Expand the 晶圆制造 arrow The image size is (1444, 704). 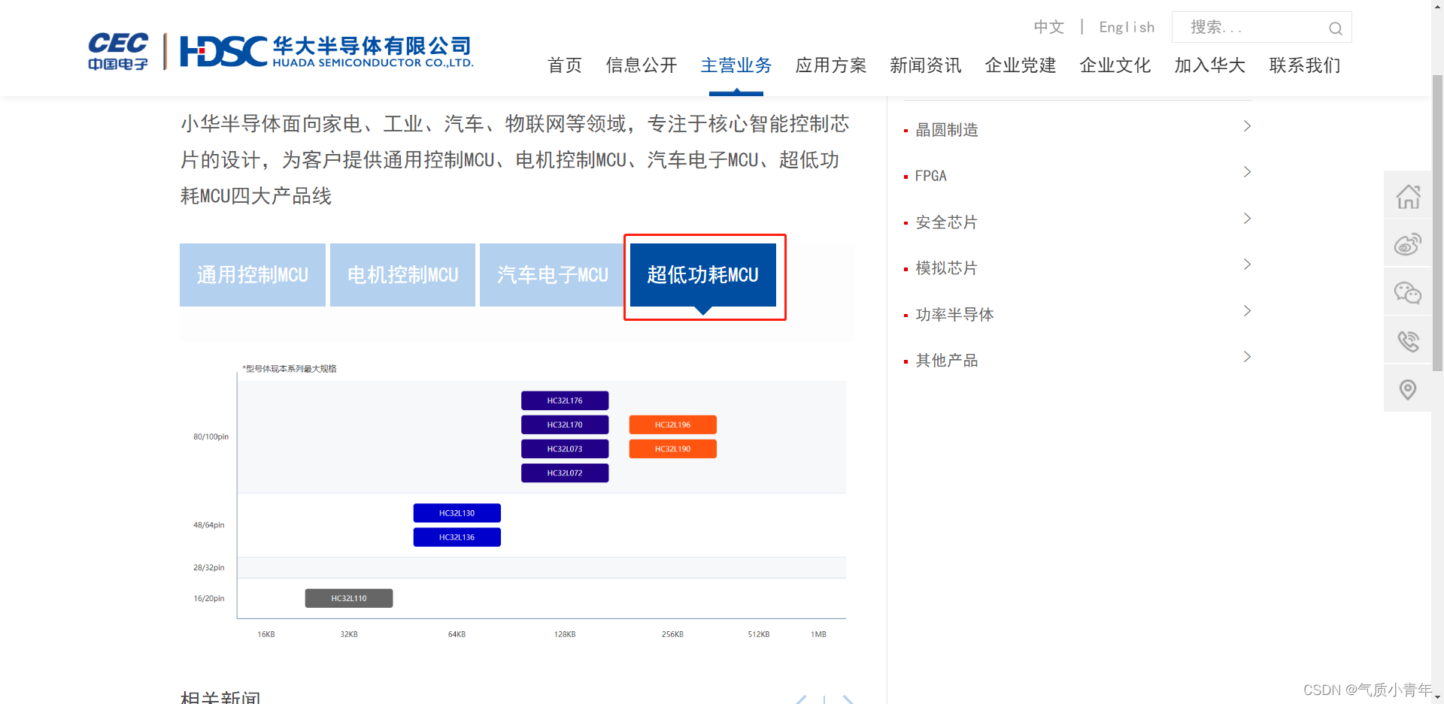[1247, 126]
